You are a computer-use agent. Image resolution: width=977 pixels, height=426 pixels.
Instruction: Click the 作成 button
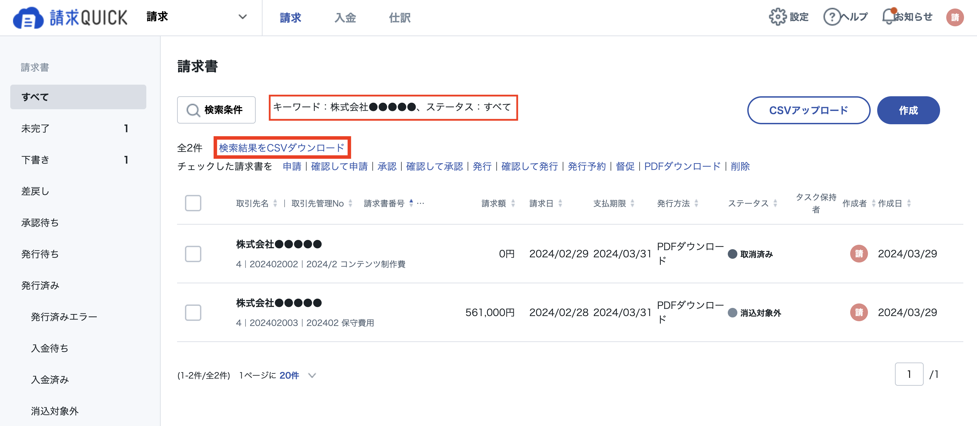pyautogui.click(x=908, y=110)
